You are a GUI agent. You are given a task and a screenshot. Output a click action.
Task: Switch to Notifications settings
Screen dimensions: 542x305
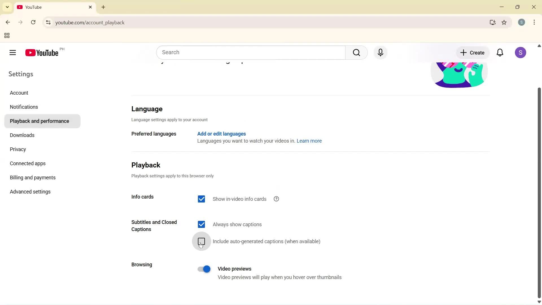(x=24, y=107)
